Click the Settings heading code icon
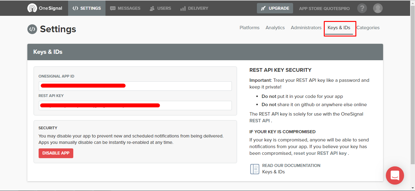Screen dimensions: 415x191 click(32, 29)
